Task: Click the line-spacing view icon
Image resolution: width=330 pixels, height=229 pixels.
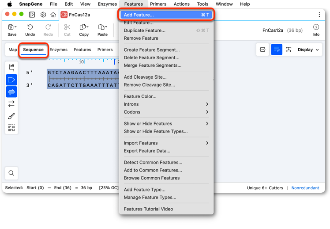Action: [x=289, y=50]
